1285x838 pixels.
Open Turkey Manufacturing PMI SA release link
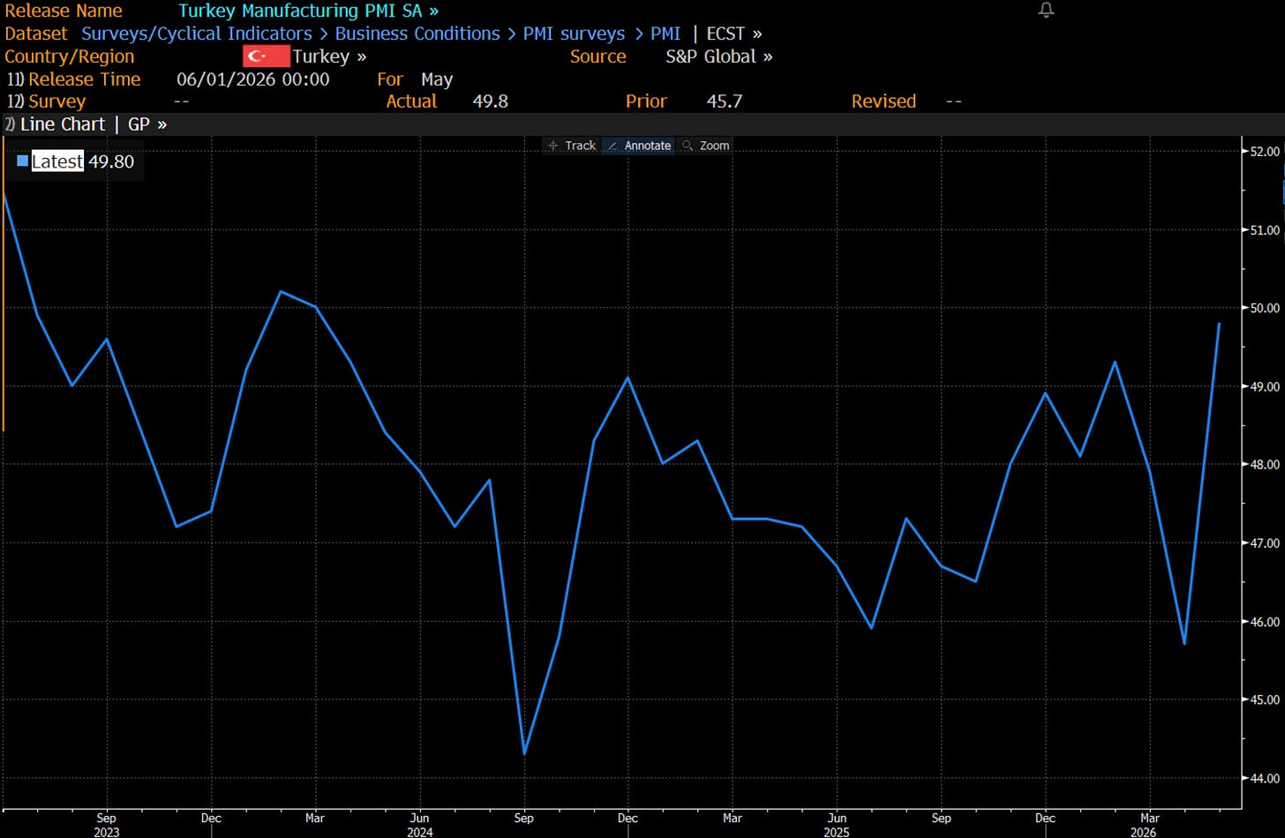[x=308, y=11]
